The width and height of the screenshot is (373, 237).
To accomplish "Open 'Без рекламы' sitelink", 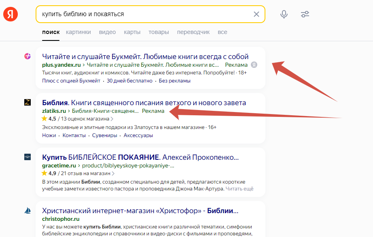I will tap(175, 81).
